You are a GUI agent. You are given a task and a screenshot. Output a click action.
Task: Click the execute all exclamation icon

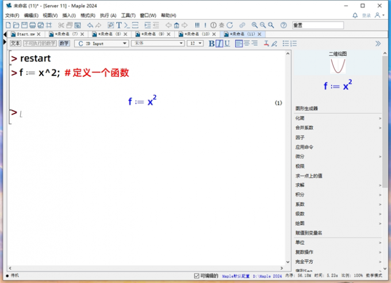pos(197,25)
